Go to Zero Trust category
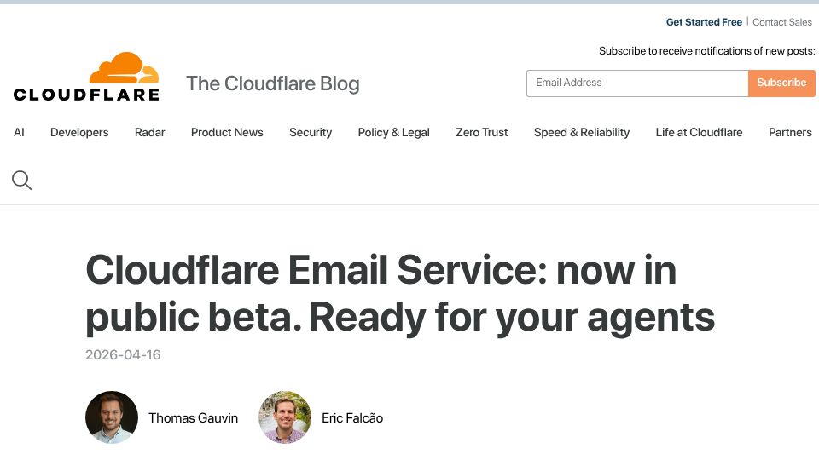This screenshot has height=460, width=819. (x=481, y=133)
